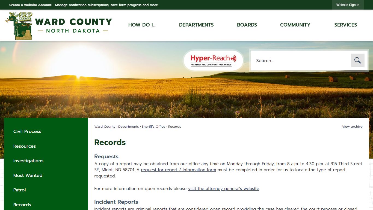The height and width of the screenshot is (210, 373).
Task: Visit the attorney general's website link
Action: 224,189
